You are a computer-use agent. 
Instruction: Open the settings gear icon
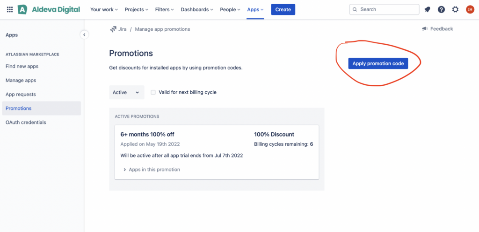(455, 9)
